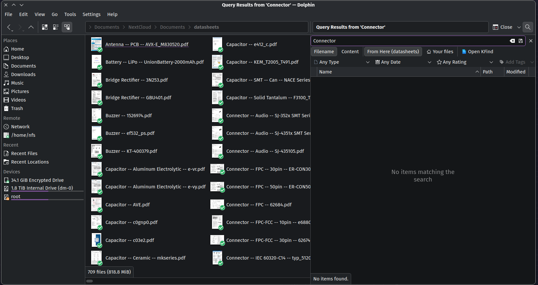Switch to Icons view mode
This screenshot has height=285, width=538.
(45, 27)
